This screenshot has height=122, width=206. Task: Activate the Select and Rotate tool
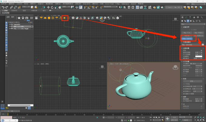point(52,7)
